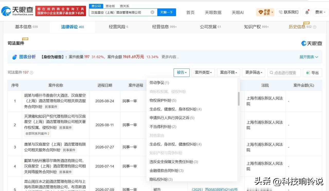
Task: Open the 知识产权 tab
Action: point(256,27)
